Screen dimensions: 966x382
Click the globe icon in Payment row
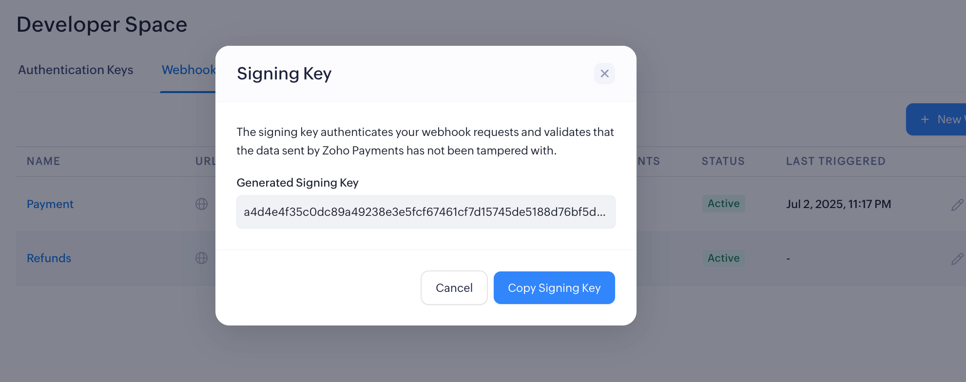pyautogui.click(x=201, y=204)
